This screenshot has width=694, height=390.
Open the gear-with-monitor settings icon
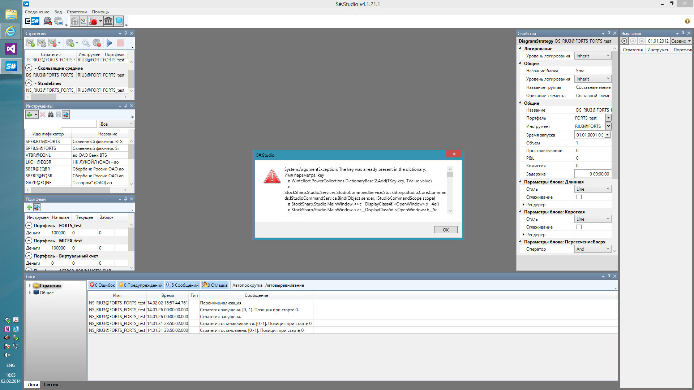pyautogui.click(x=58, y=21)
